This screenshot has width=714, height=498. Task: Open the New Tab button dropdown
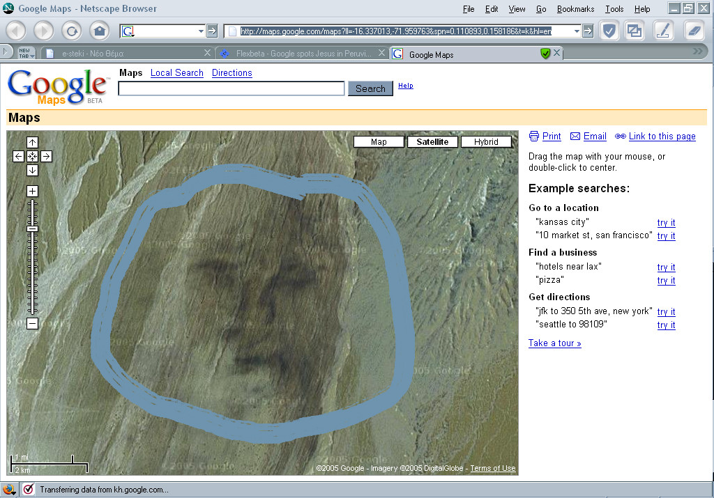[26, 53]
